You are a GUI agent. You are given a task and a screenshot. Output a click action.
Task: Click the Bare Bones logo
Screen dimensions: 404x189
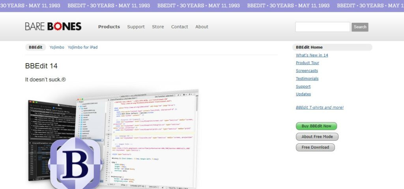pos(53,26)
